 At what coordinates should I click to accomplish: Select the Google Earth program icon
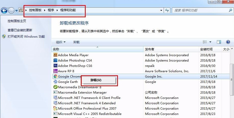click(55, 82)
